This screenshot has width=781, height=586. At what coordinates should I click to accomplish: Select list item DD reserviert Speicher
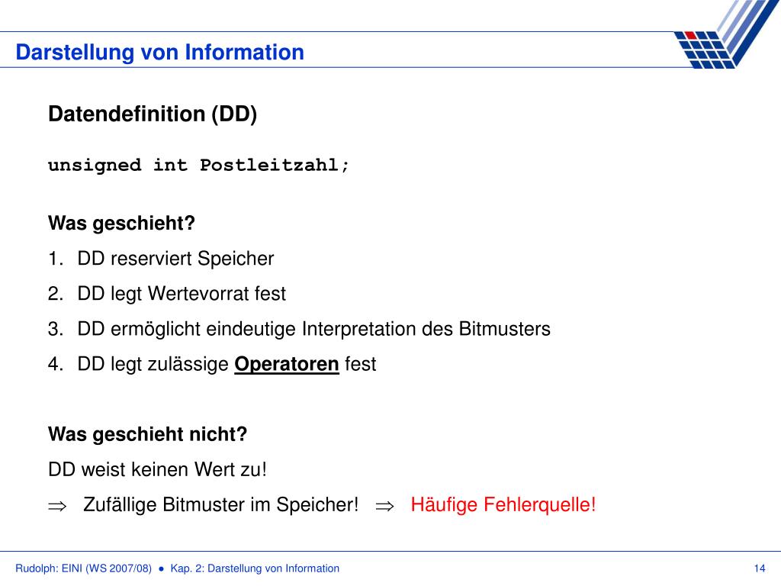[x=161, y=259]
